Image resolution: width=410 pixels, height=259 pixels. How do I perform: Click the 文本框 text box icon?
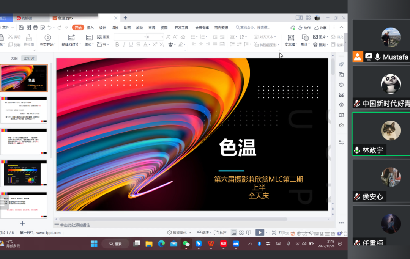[x=291, y=38]
